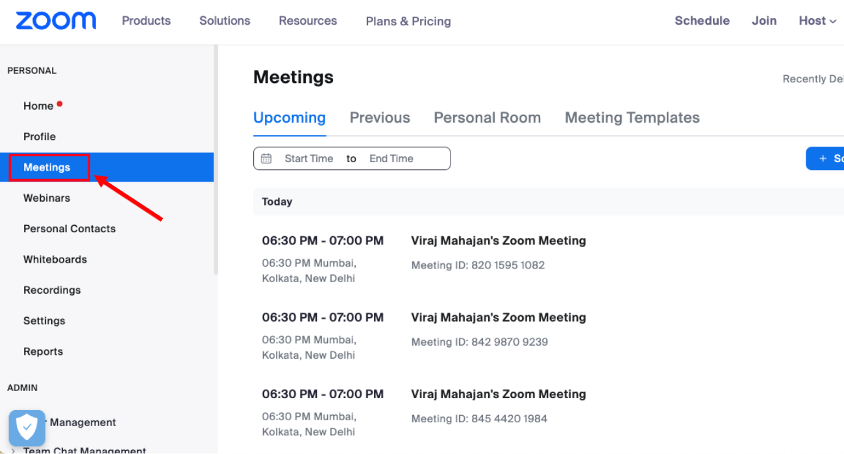The image size is (844, 454).
Task: Go to Home in sidebar
Action: (x=38, y=106)
